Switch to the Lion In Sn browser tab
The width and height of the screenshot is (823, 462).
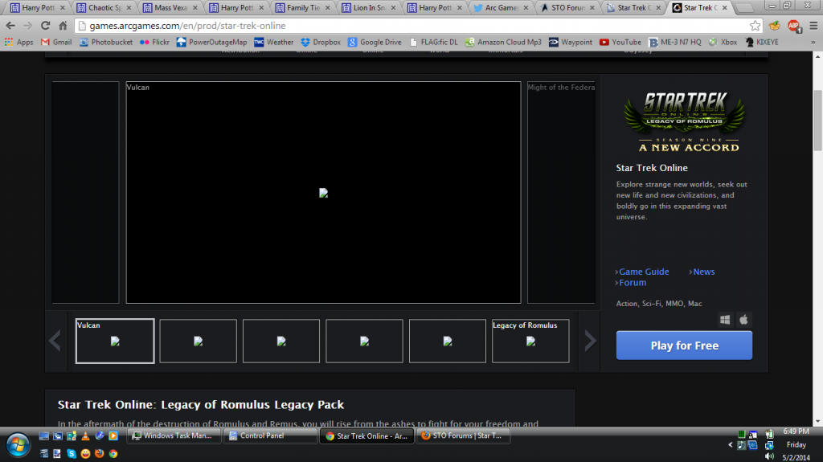(369, 7)
